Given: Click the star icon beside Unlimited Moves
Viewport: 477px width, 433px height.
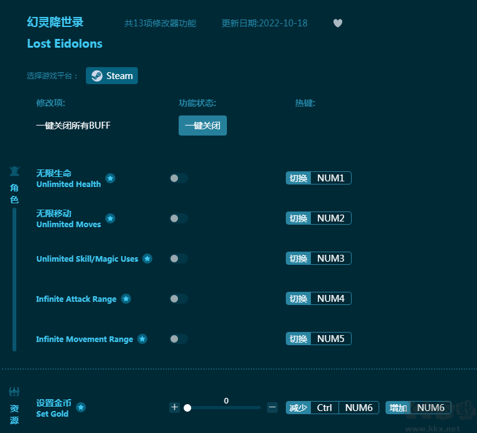Looking at the screenshot, I should coord(110,218).
